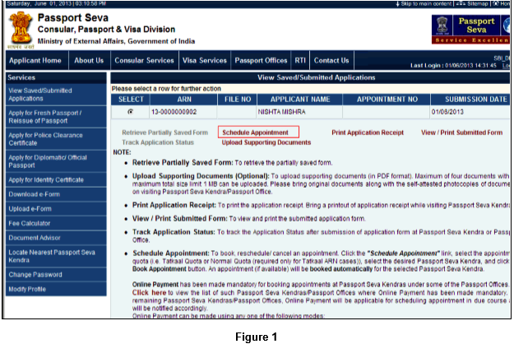
Task: Click Print Application Receipt
Action: pos(368,132)
